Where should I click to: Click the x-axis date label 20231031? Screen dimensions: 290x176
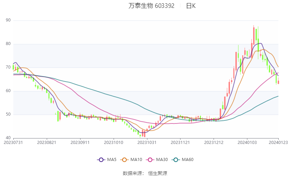point(147,143)
